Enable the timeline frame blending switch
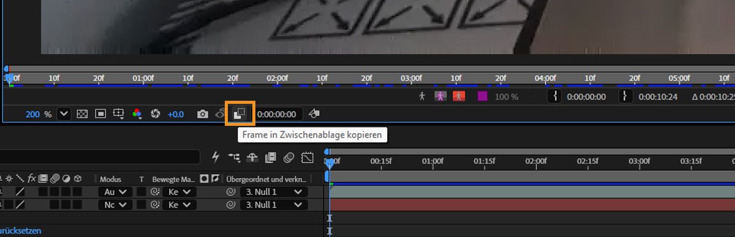 [270, 157]
